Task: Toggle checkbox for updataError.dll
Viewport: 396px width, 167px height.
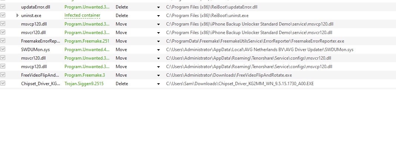Action: tap(3, 7)
